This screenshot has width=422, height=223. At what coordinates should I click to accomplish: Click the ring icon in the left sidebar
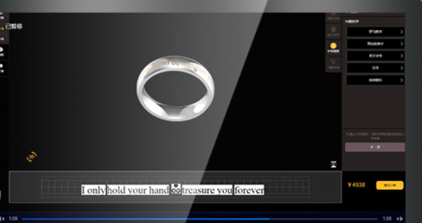(x=2, y=51)
